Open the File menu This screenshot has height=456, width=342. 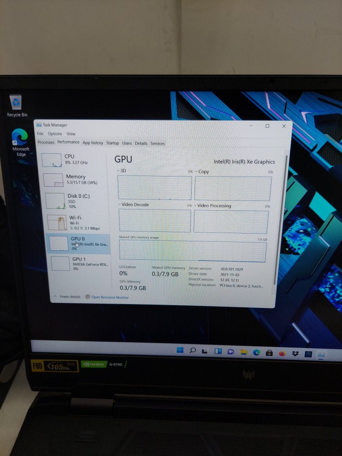tap(40, 133)
